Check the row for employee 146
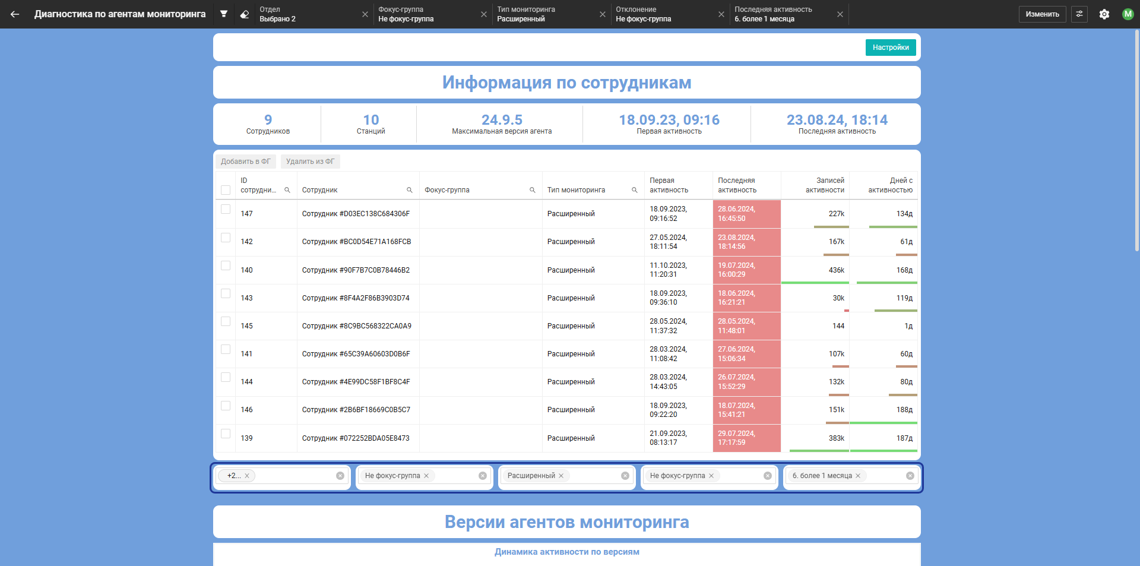The height and width of the screenshot is (566, 1140). point(226,406)
